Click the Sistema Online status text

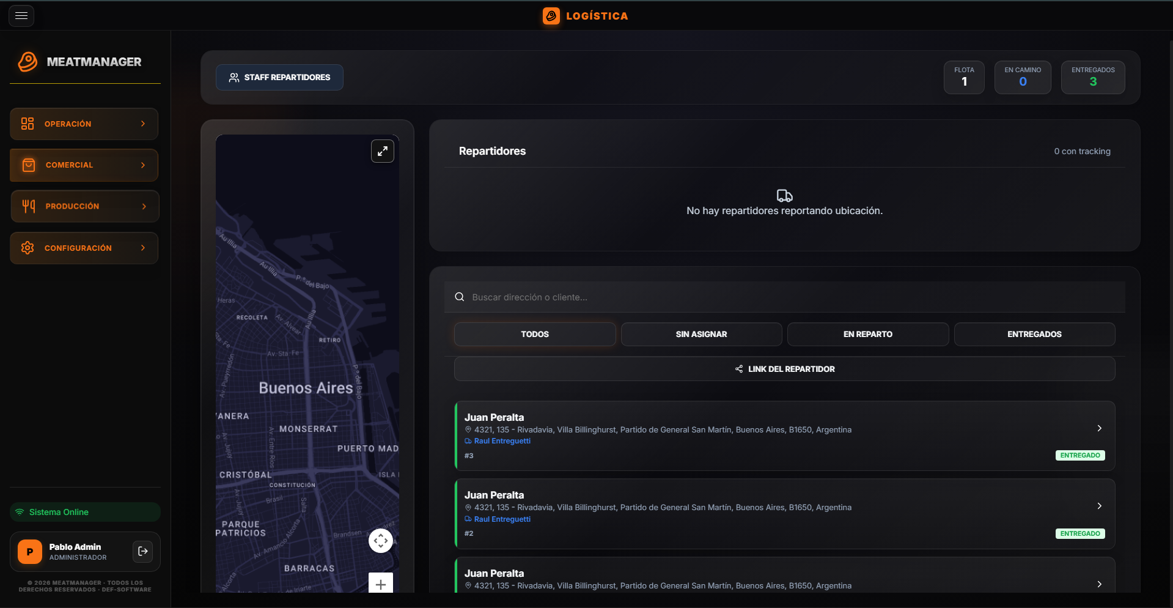(x=59, y=512)
